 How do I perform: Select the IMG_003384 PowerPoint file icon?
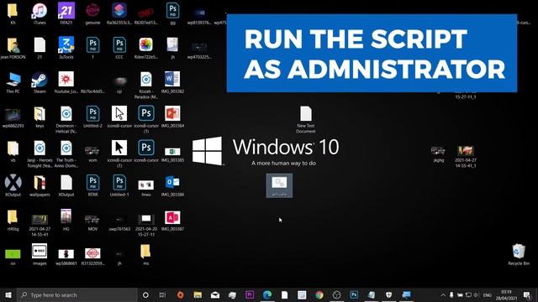[x=172, y=117]
